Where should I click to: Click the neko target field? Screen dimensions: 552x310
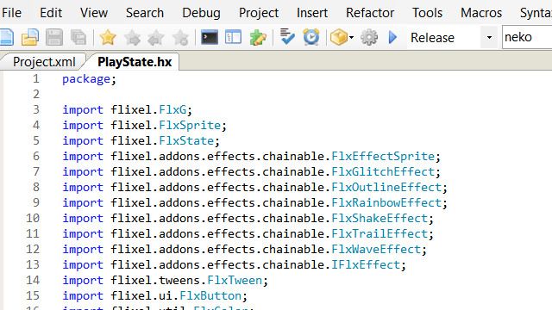click(527, 37)
